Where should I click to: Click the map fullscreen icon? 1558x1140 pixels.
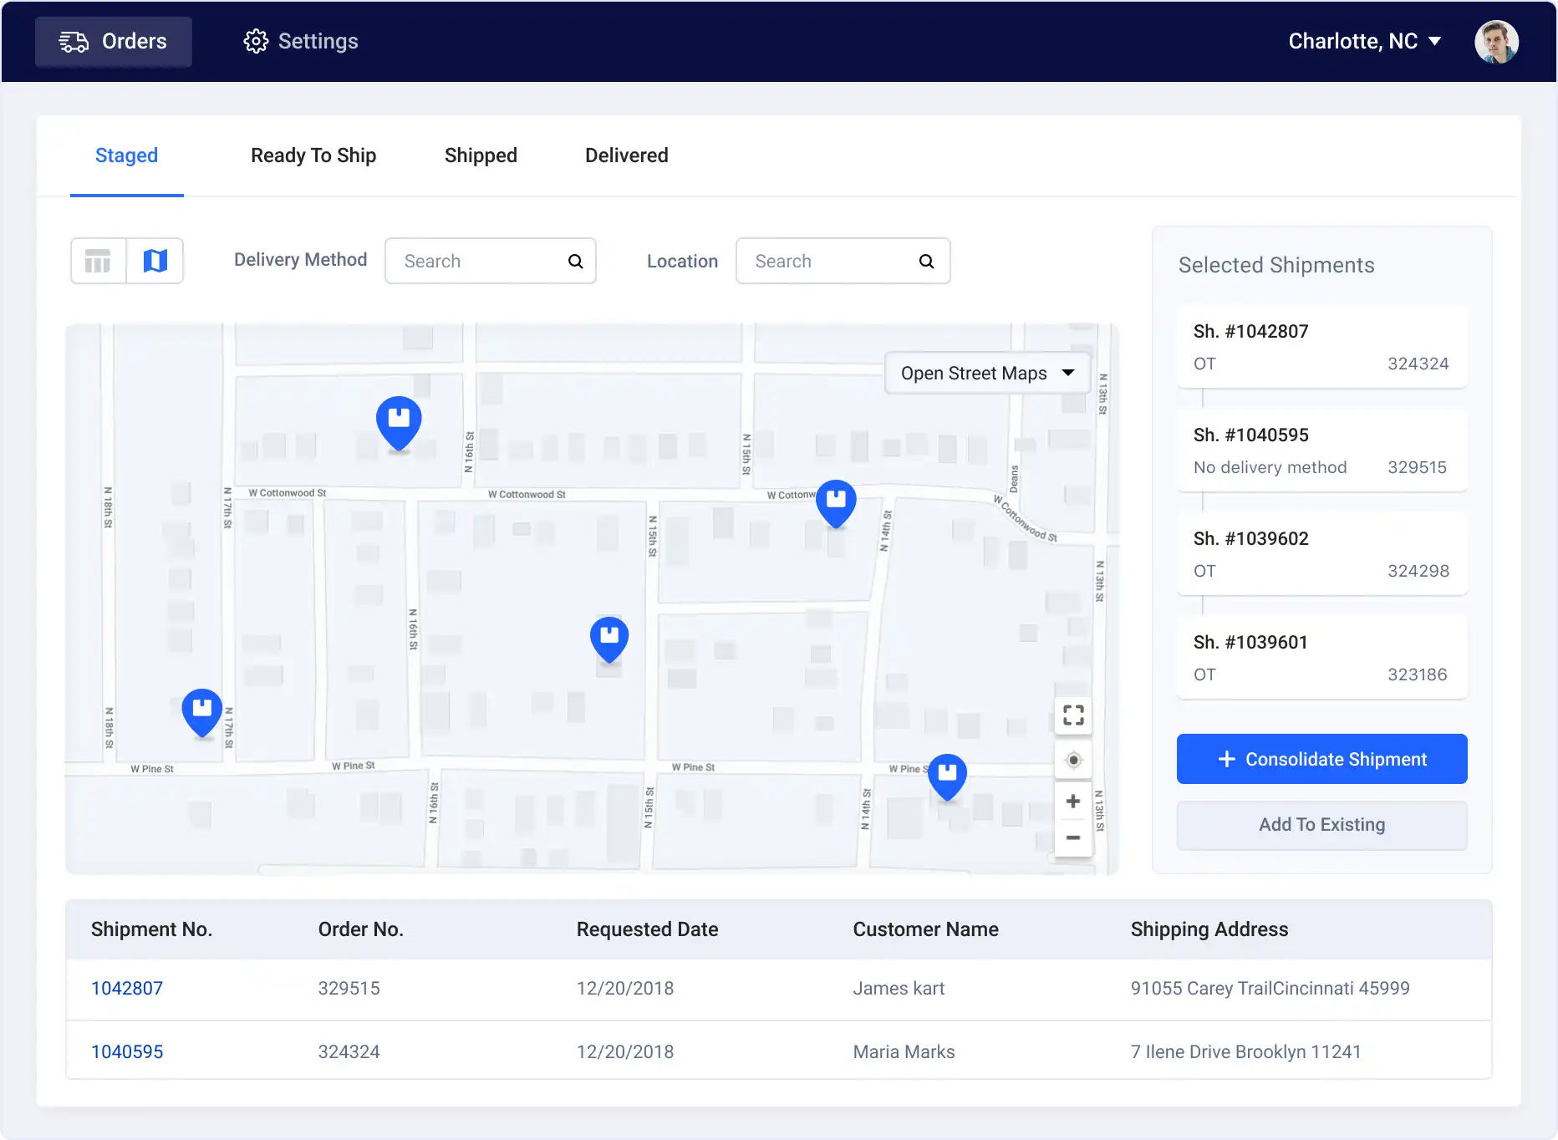click(1073, 715)
